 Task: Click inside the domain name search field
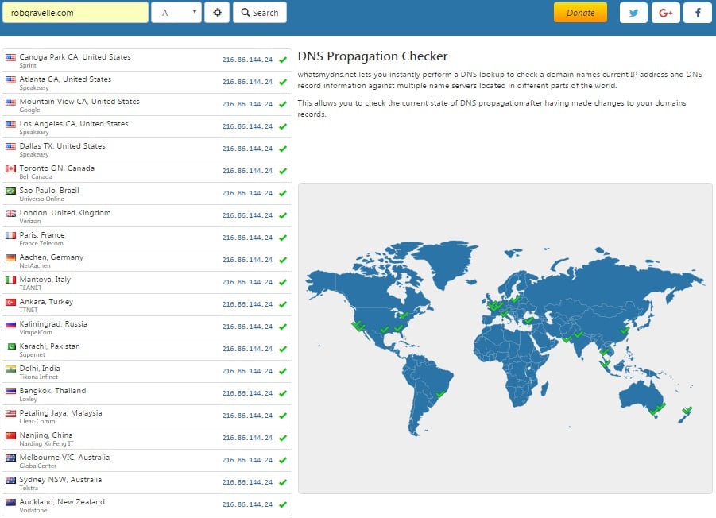click(x=75, y=12)
